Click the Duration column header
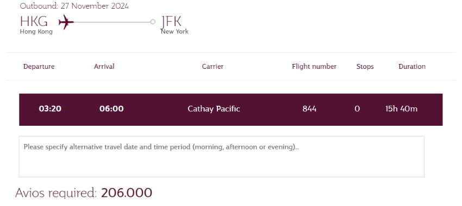This screenshot has height=206, width=462. pos(412,67)
